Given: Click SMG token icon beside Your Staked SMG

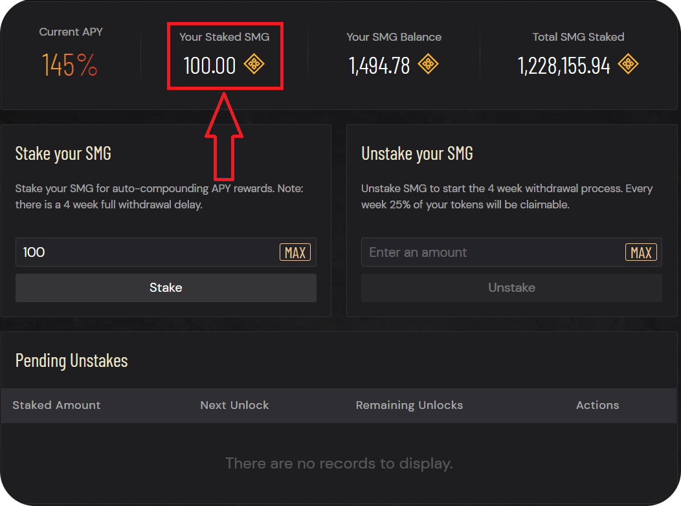Looking at the screenshot, I should click(254, 64).
